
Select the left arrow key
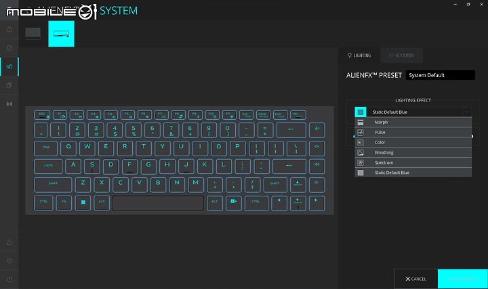(x=279, y=203)
